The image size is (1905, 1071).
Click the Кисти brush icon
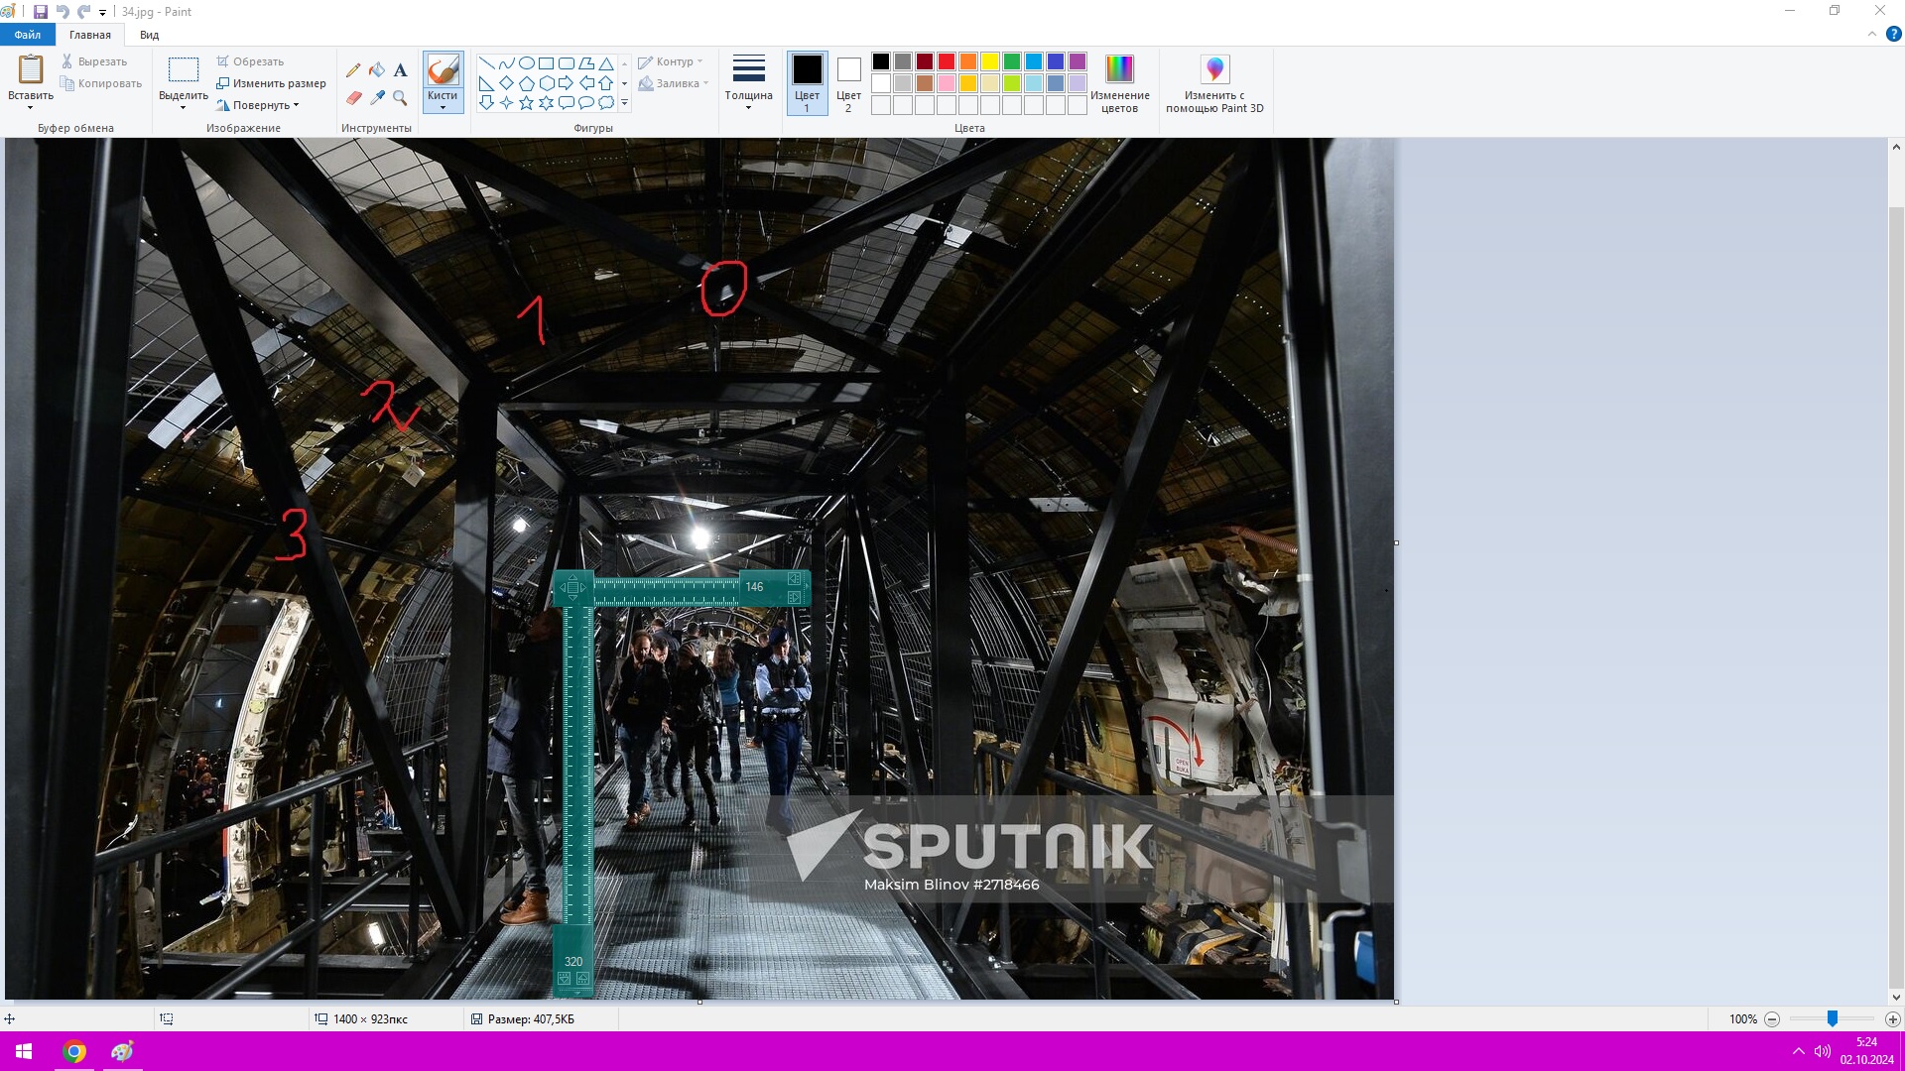point(443,69)
